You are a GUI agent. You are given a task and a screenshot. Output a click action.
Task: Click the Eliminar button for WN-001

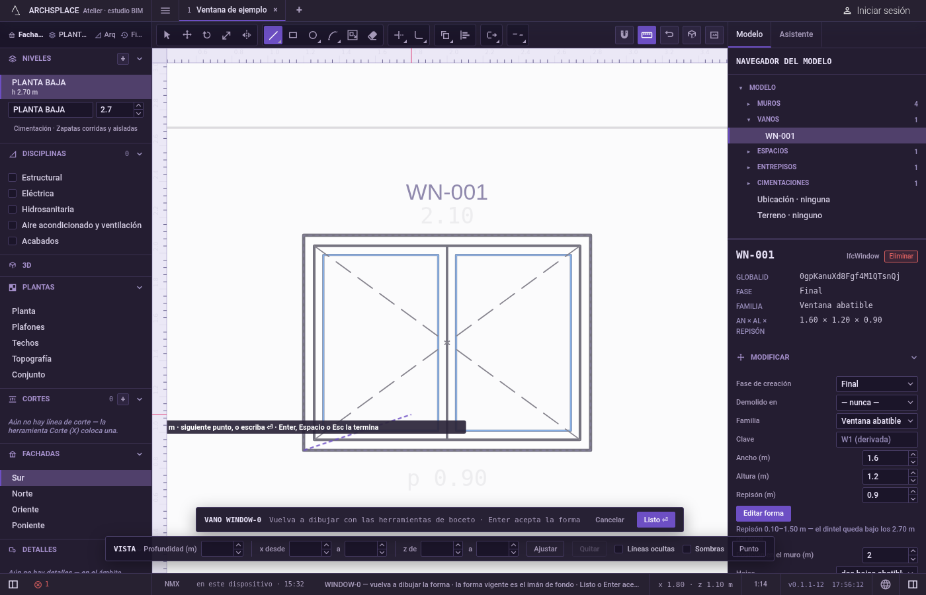click(901, 257)
